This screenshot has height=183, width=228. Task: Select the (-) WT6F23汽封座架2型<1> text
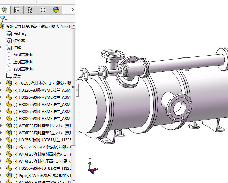pos(38,133)
